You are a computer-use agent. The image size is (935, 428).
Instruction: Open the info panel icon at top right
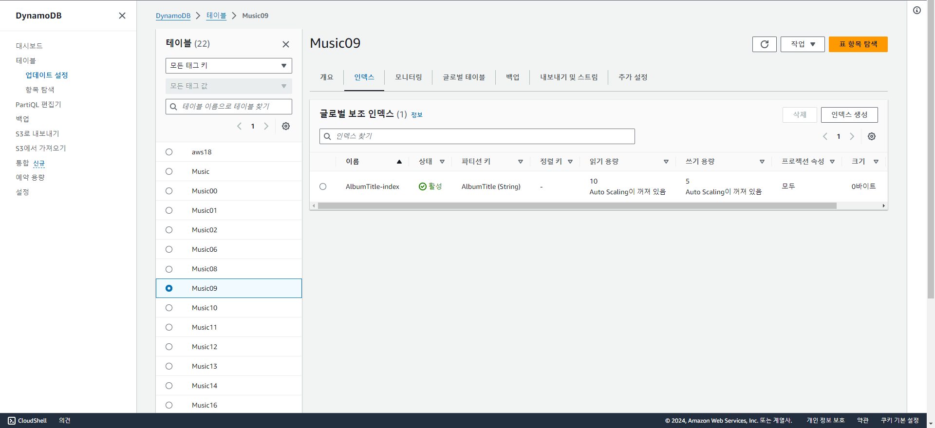(917, 10)
